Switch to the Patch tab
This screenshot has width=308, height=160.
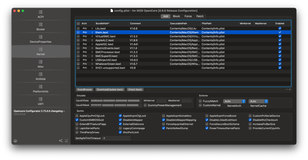tap(200, 16)
